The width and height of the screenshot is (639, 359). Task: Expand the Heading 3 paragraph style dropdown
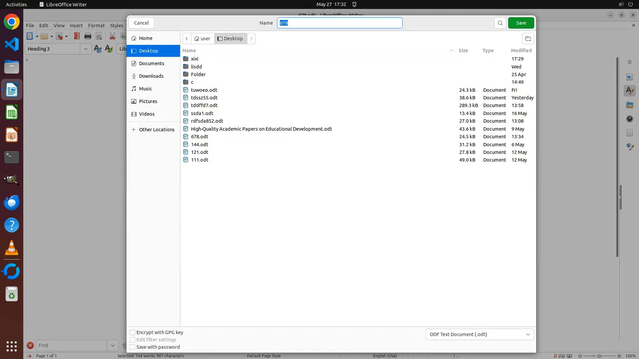86,49
